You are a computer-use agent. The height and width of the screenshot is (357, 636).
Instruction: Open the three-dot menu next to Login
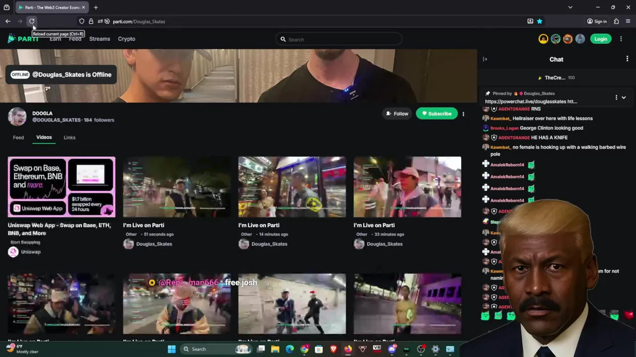[621, 39]
